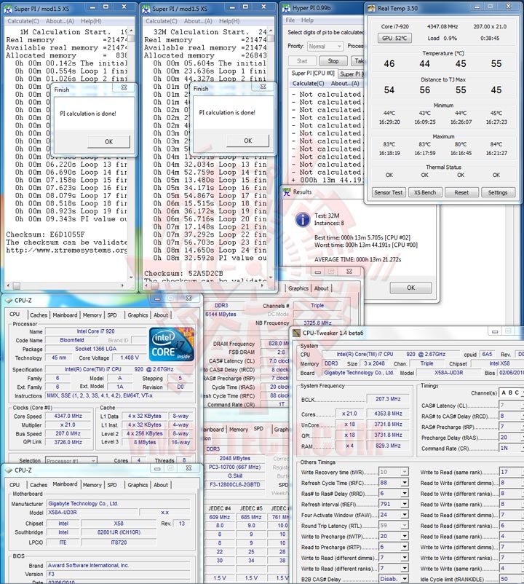Click the Core Voltage 1.408 V value

coord(130,358)
